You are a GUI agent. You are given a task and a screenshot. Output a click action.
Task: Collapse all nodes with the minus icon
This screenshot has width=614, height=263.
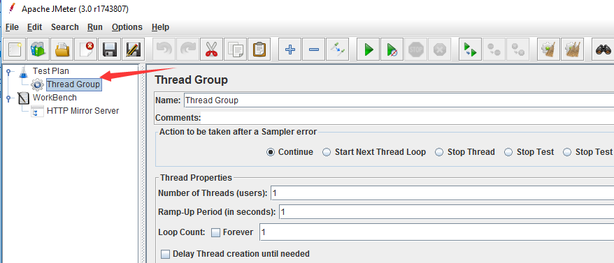[314, 50]
